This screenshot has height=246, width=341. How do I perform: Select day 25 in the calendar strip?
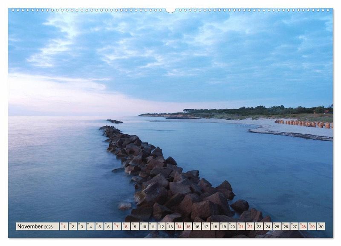coord(277,226)
